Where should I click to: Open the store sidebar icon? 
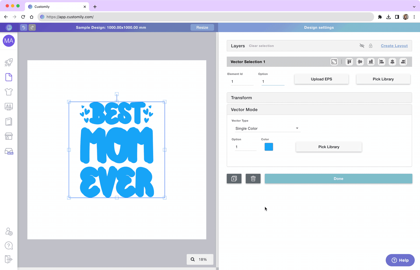(x=9, y=136)
